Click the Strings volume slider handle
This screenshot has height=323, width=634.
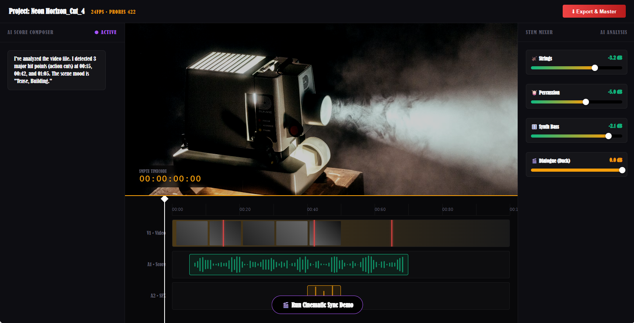point(595,68)
